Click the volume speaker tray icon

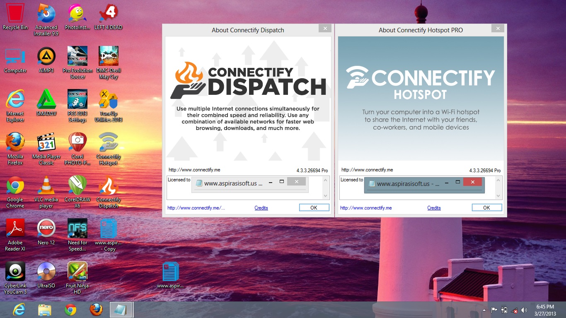524,310
